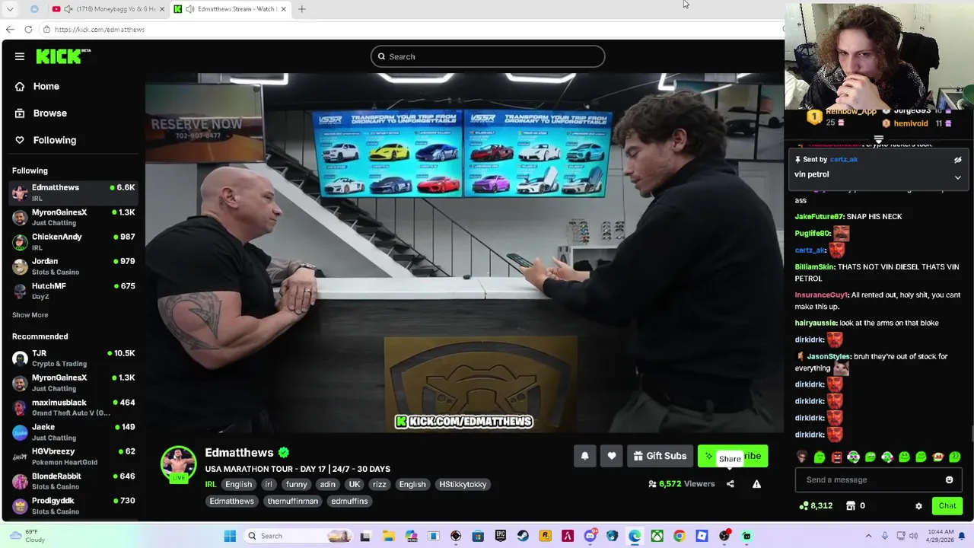Open the Kick hamburger menu

coord(20,56)
